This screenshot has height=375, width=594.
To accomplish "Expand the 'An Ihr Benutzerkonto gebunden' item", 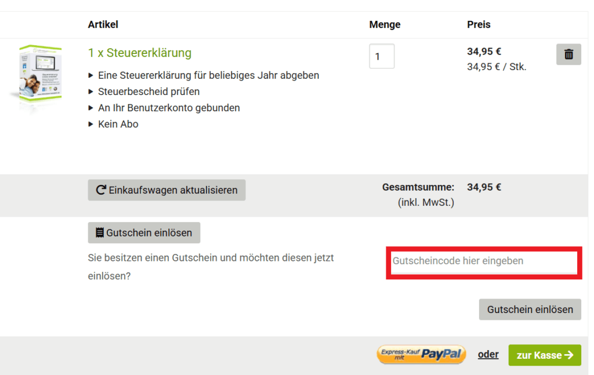I will pyautogui.click(x=90, y=108).
